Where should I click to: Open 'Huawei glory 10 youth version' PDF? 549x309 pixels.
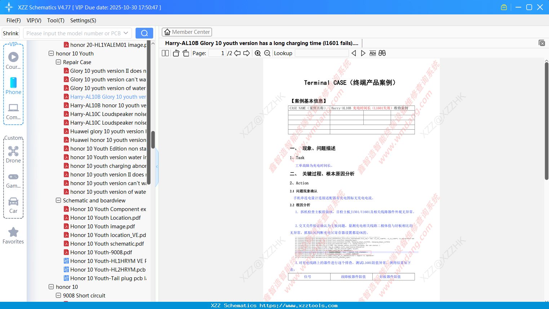105,131
